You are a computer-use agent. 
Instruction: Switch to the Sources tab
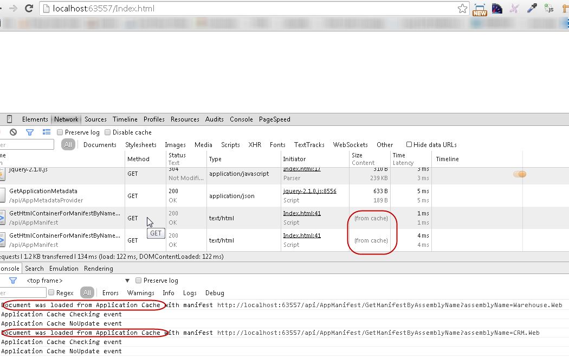[95, 119]
